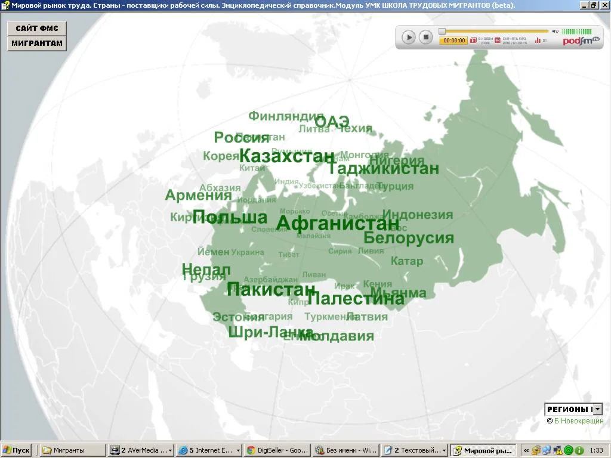
Task: Select the Йемен label
Action: pos(214,252)
